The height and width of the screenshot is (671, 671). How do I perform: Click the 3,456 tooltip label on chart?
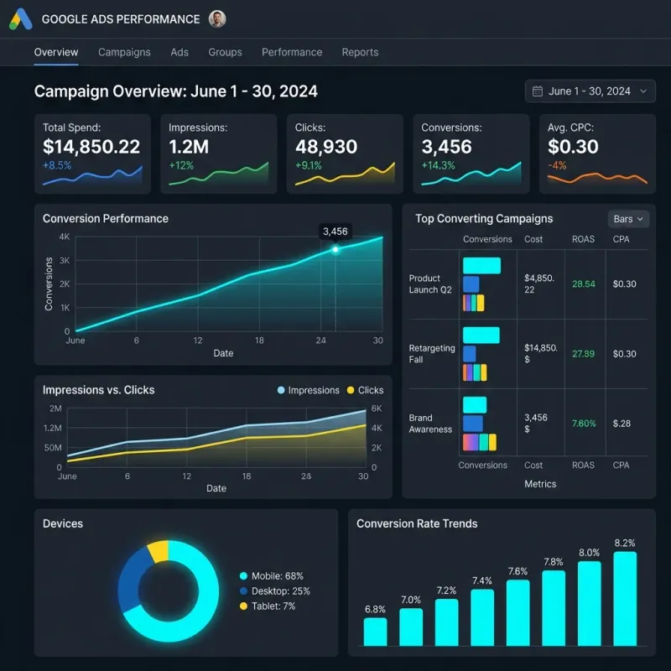335,231
